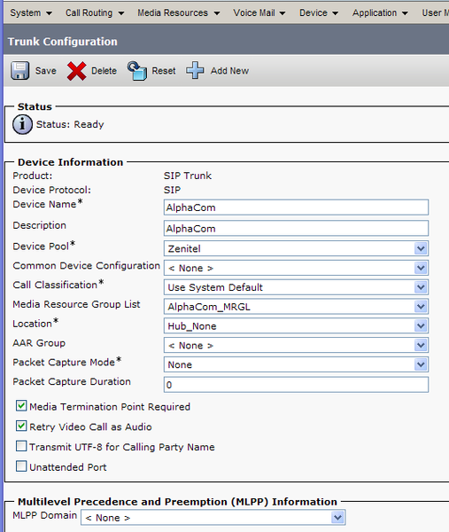
Task: Open the Voice Mail menu
Action: click(x=259, y=13)
